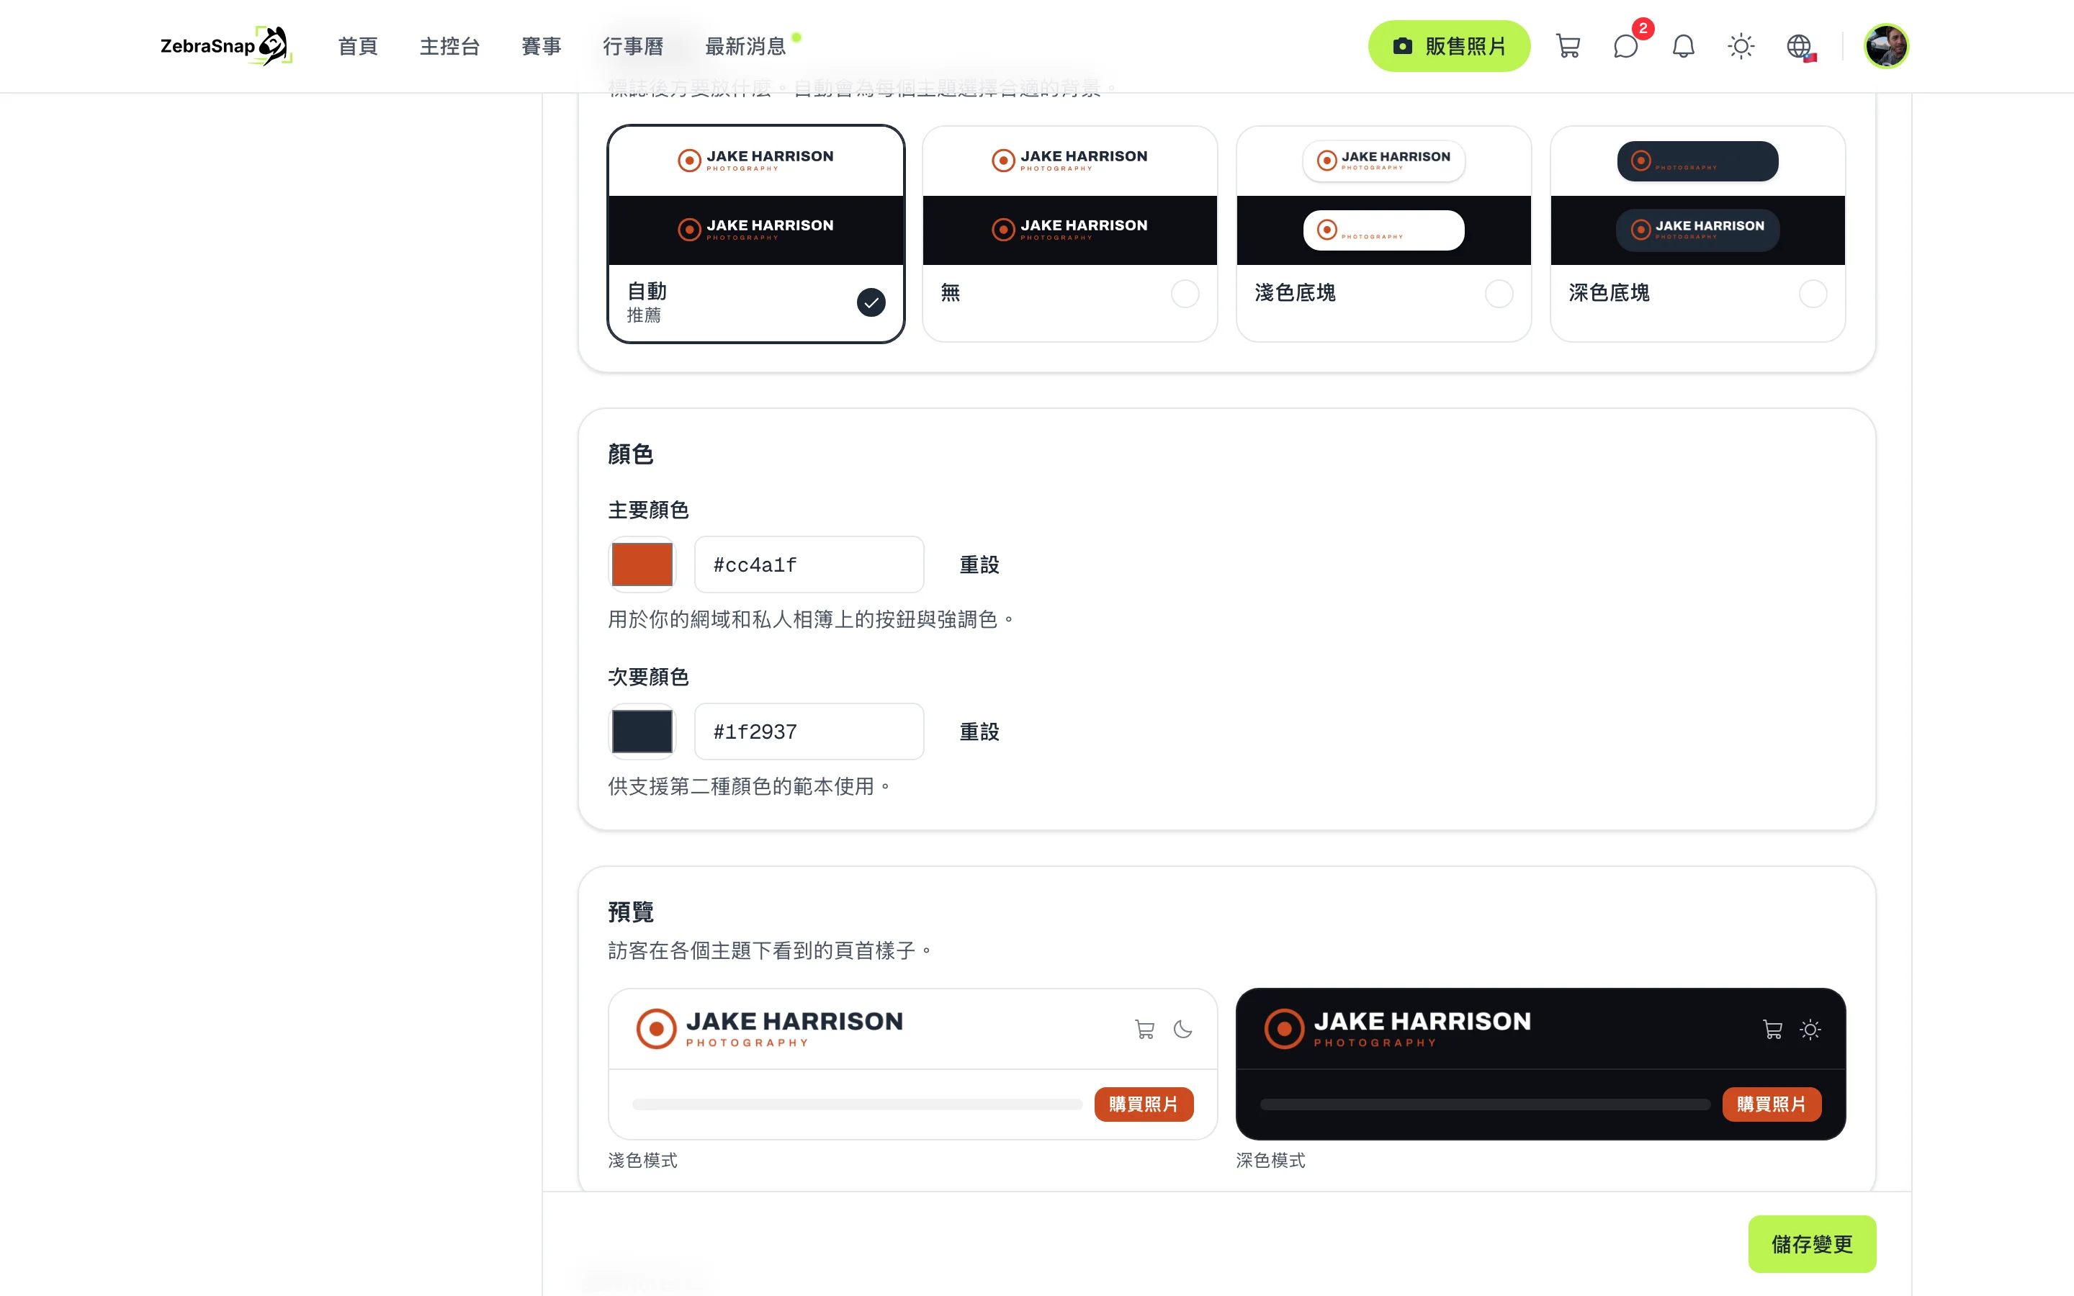The image size is (2074, 1296).
Task: Select the 深色底塊 background option
Action: point(1697,234)
